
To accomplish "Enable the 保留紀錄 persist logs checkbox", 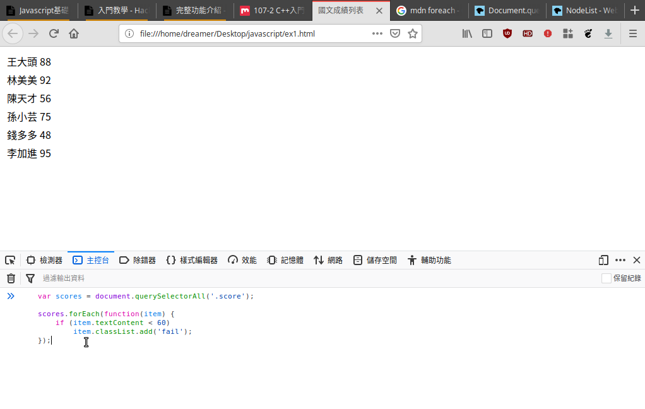I will [x=607, y=278].
